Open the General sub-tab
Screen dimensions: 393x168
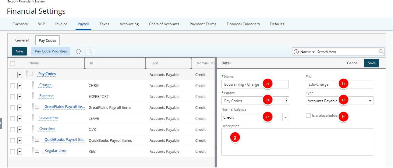[x=22, y=40]
